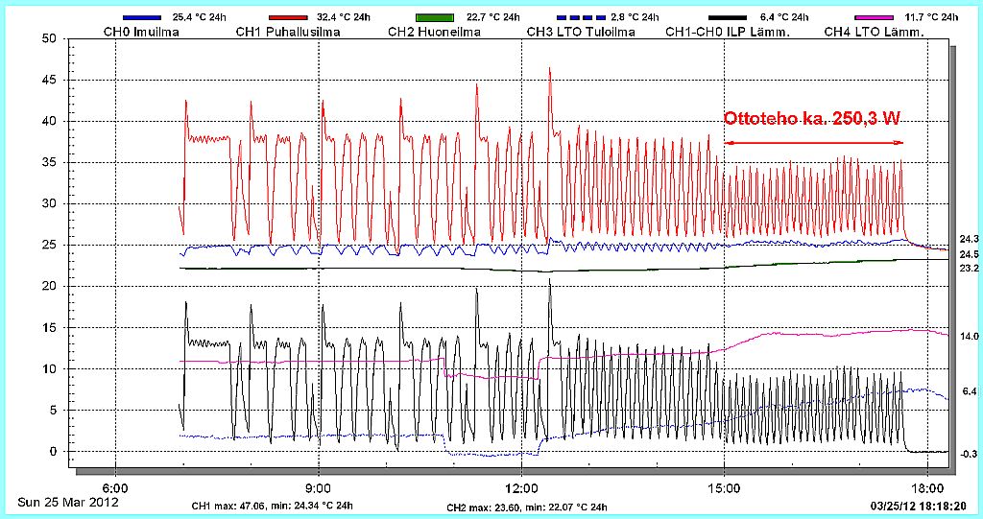983x519 pixels.
Task: Click the CH2 Huoneilma series label
Action: tap(432, 32)
